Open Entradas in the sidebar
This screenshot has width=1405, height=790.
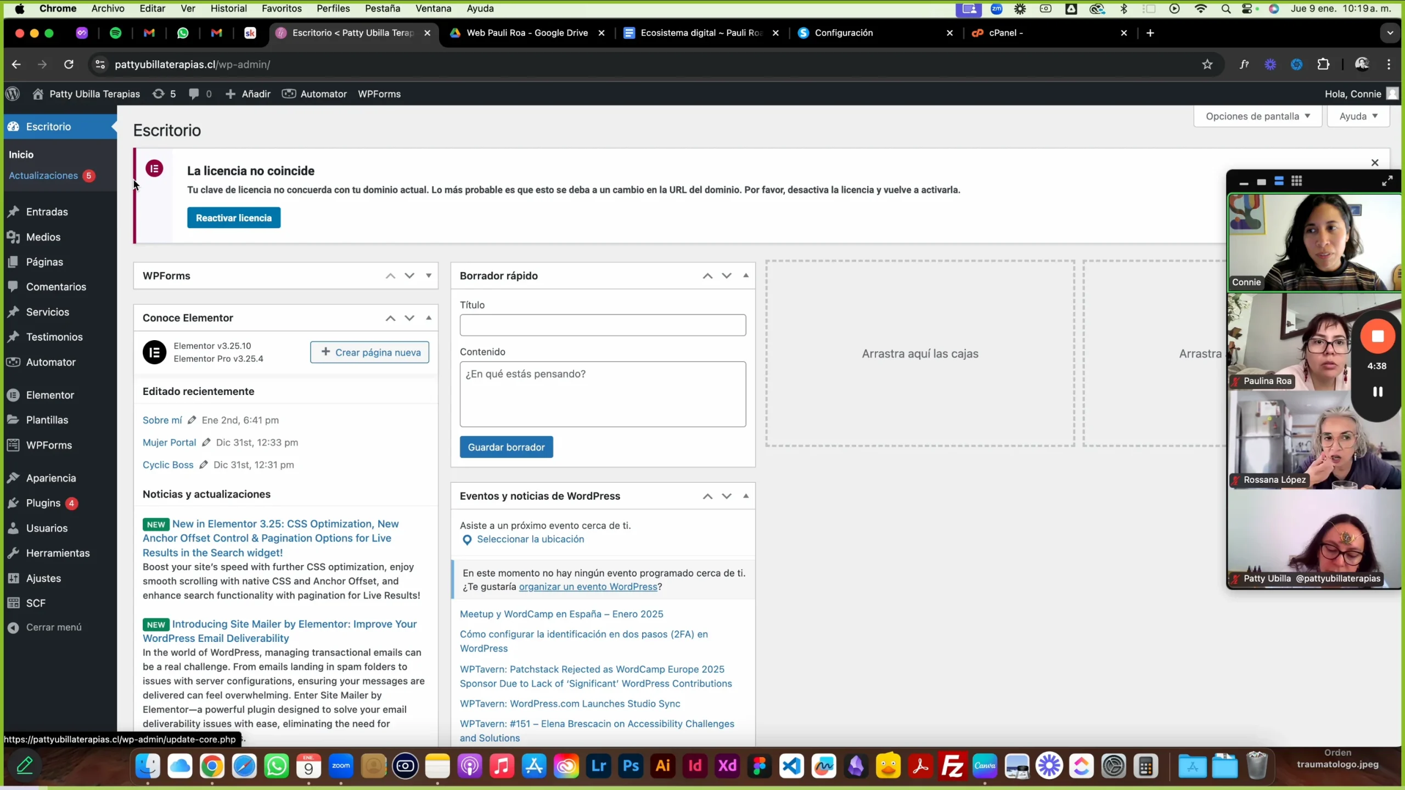(47, 212)
